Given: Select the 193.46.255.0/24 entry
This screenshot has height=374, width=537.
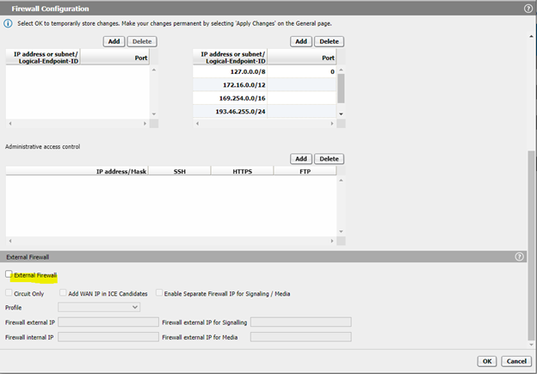Looking at the screenshot, I should tap(264, 112).
